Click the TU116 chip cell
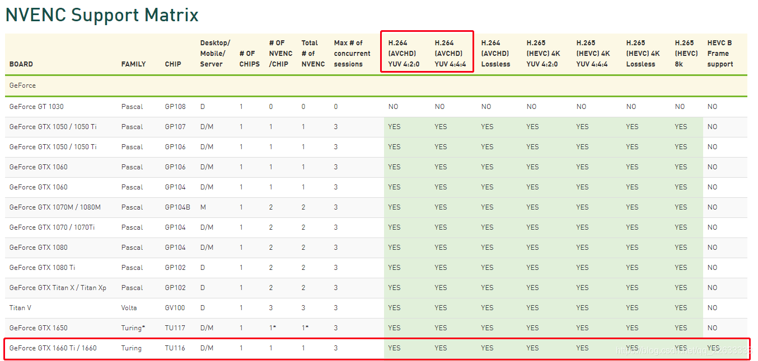 [174, 348]
